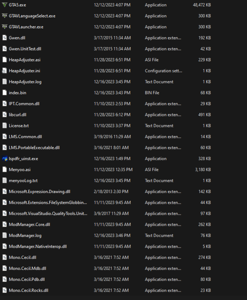Click the Microsoft.Expression.Drawing.dll file icon
This screenshot has width=247, height=300.
pos(4,192)
